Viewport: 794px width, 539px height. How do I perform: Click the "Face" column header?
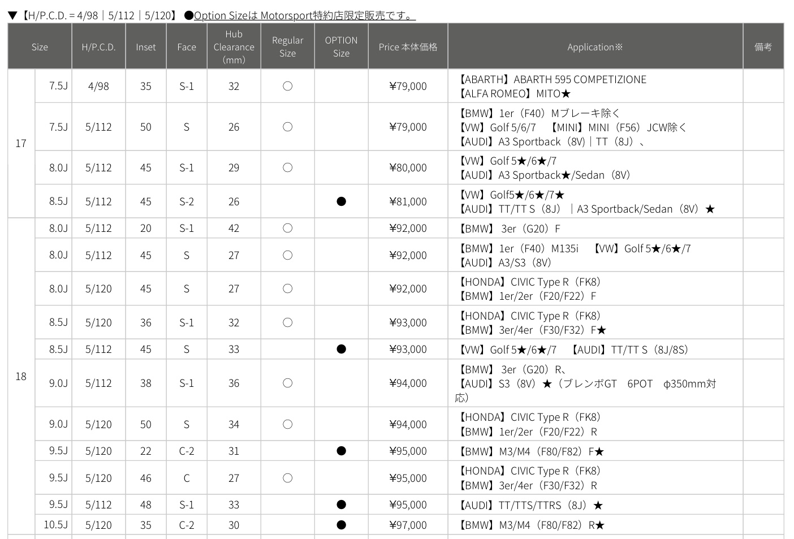coord(187,47)
